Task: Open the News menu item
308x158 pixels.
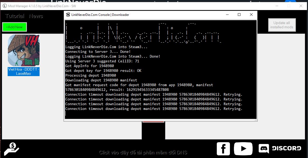Action: pyautogui.click(x=36, y=16)
